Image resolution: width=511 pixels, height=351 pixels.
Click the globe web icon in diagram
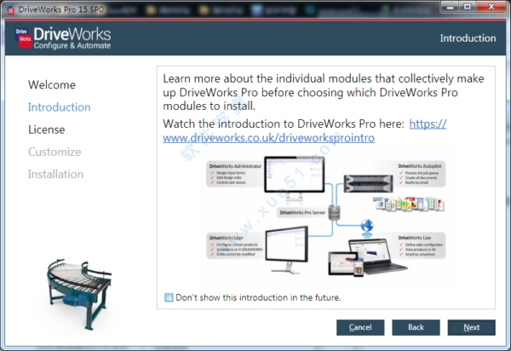tap(367, 225)
